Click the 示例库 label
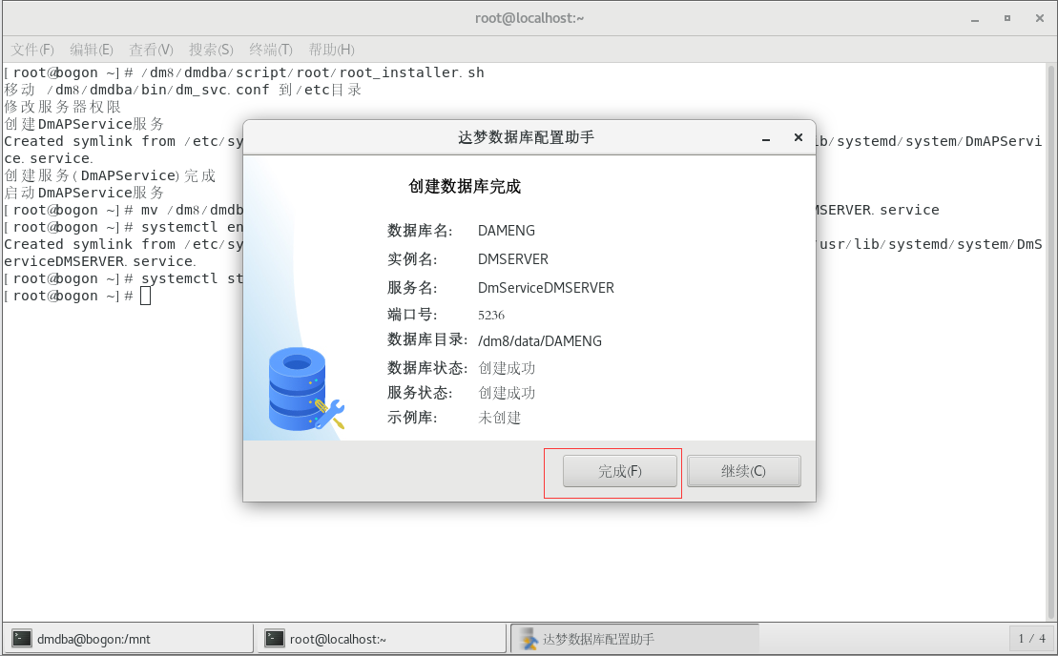 click(412, 418)
